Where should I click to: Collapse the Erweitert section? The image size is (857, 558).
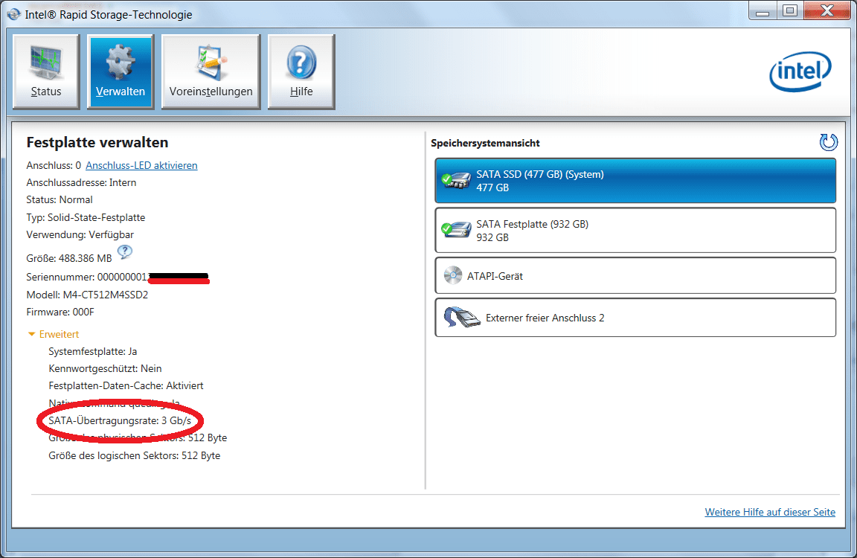(54, 334)
